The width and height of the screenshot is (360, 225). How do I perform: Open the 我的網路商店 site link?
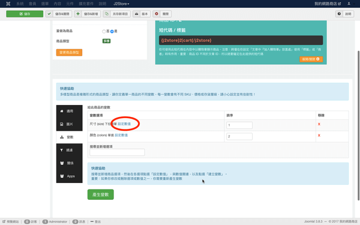point(328,4)
